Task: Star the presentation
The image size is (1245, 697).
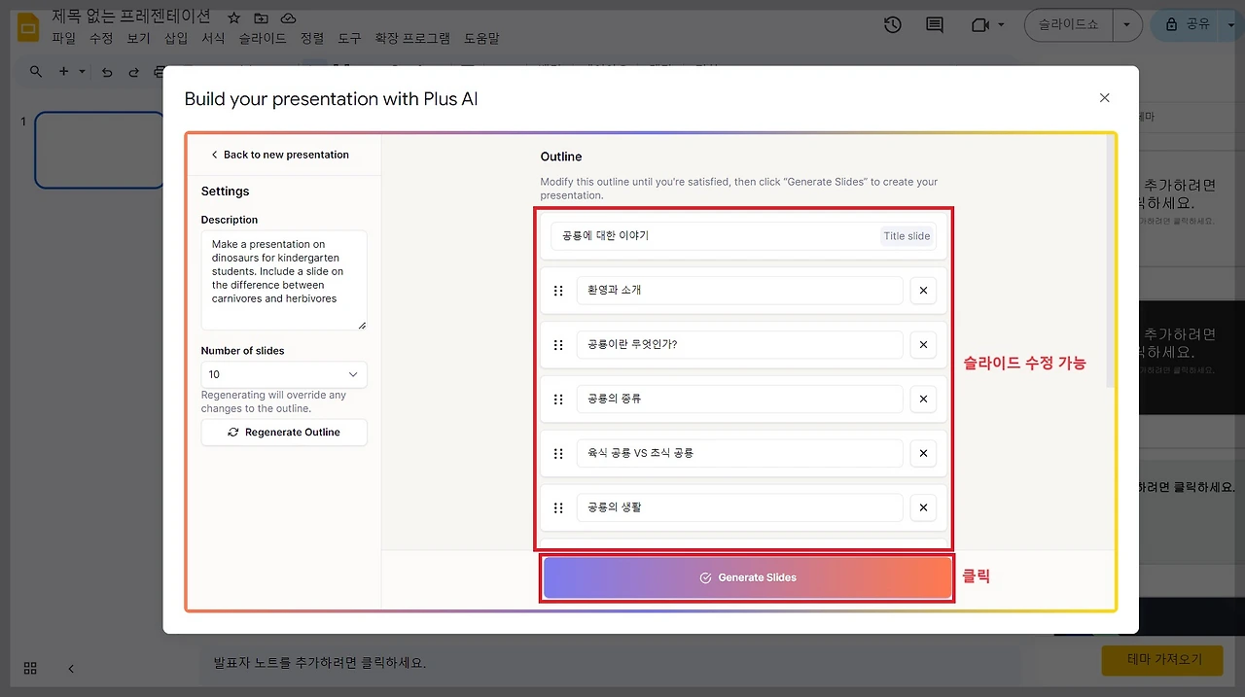Action: click(233, 17)
